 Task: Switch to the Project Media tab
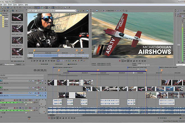click(10, 65)
